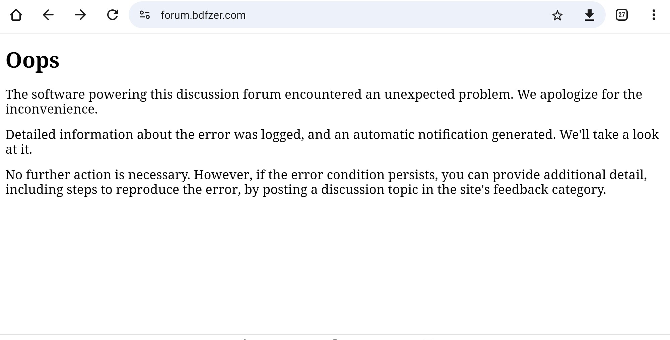The height and width of the screenshot is (340, 670).
Task: View site information for forum.bdfzer.com
Action: click(145, 15)
